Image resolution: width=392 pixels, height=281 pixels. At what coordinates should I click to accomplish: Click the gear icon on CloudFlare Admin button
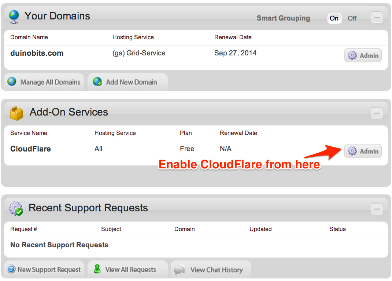tap(353, 151)
